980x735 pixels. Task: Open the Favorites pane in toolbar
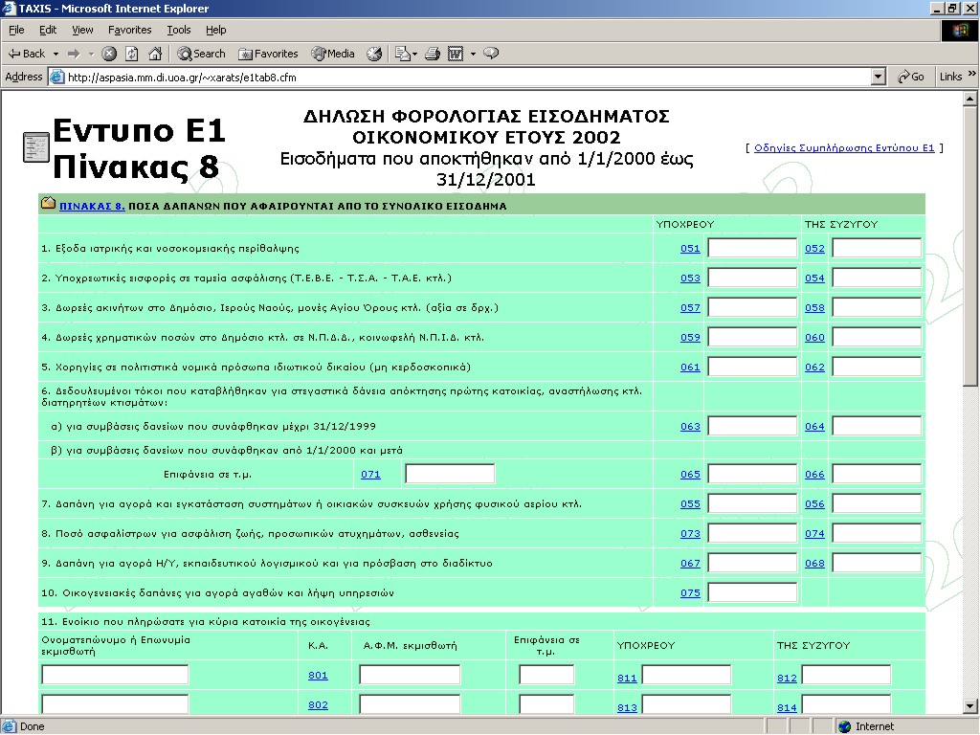(268, 54)
